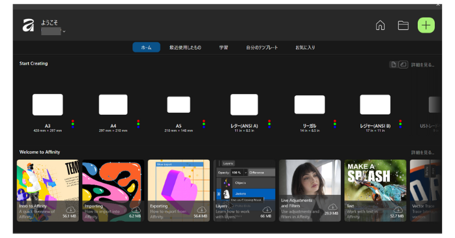Click RGB color dots beside A5 preset
The image size is (455, 238).
[x=203, y=124]
